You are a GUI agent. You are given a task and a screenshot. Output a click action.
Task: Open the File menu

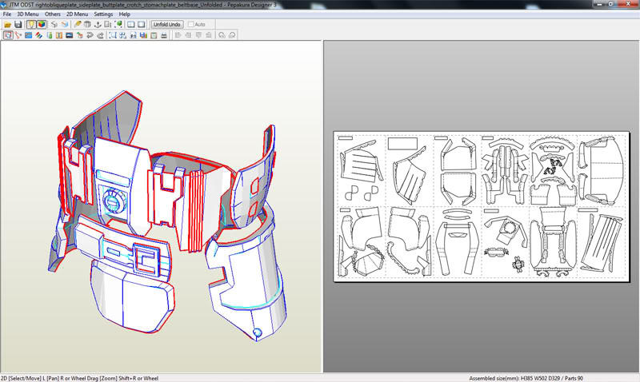[7, 14]
